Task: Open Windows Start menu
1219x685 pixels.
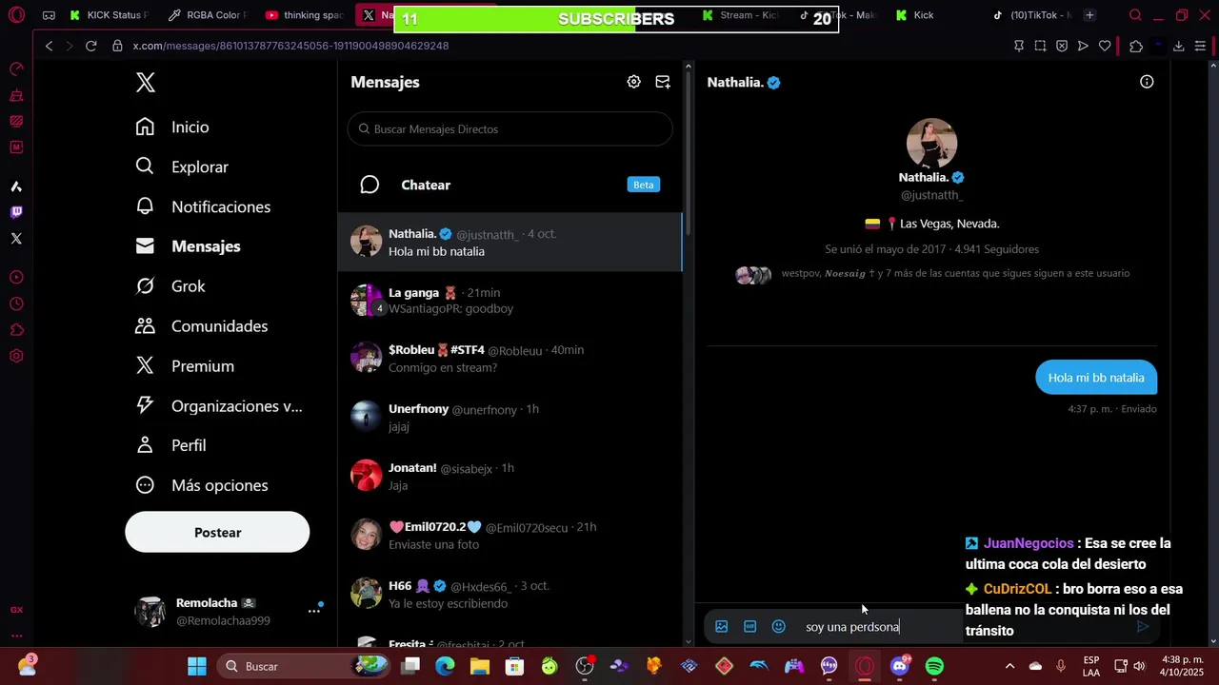Action: pos(196,666)
